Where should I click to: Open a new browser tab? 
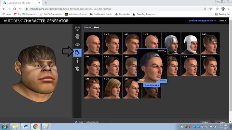(46, 3)
